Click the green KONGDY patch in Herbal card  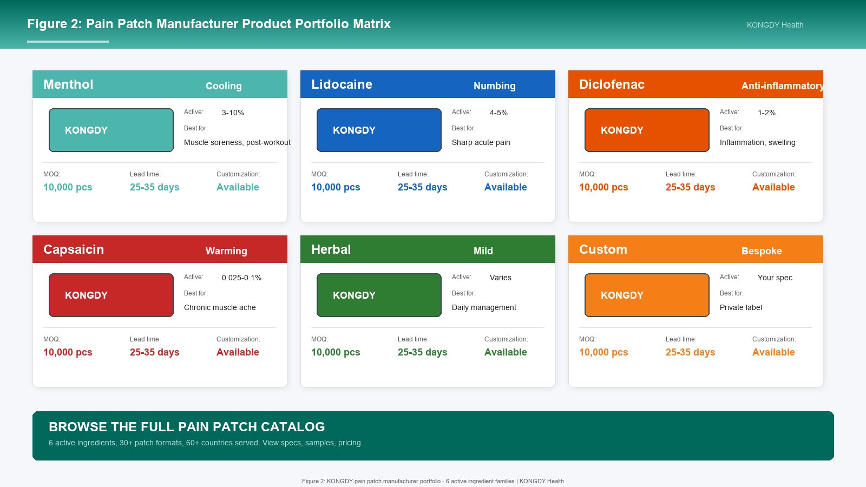379,295
